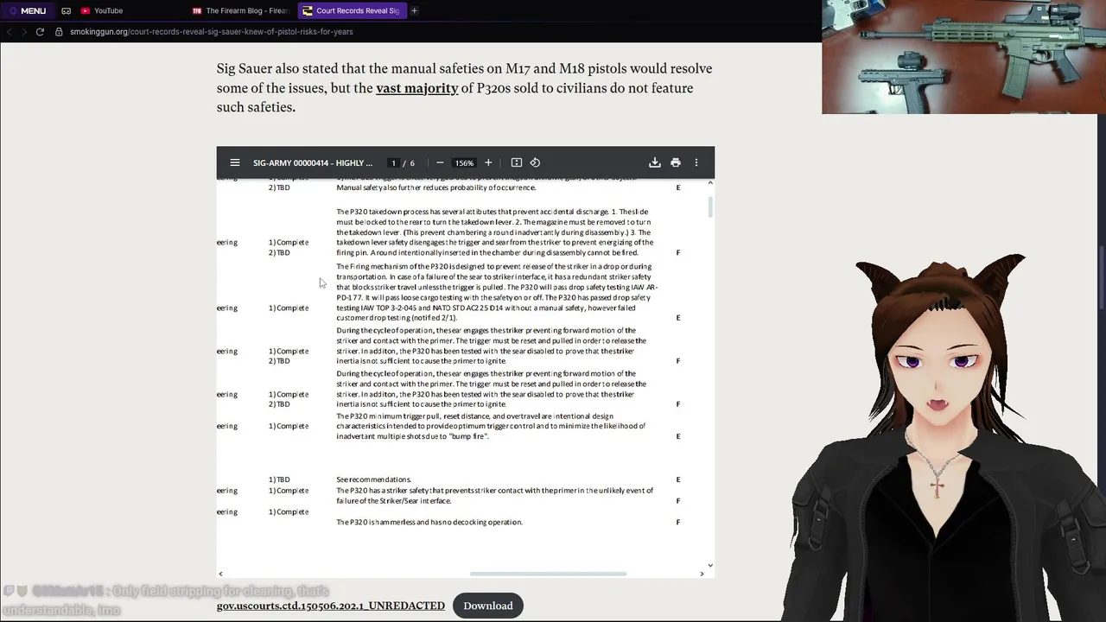The image size is (1106, 622).
Task: Click the PDF title 'SIG-ARMY 00000414 - HIGHLY ...'
Action: click(313, 162)
